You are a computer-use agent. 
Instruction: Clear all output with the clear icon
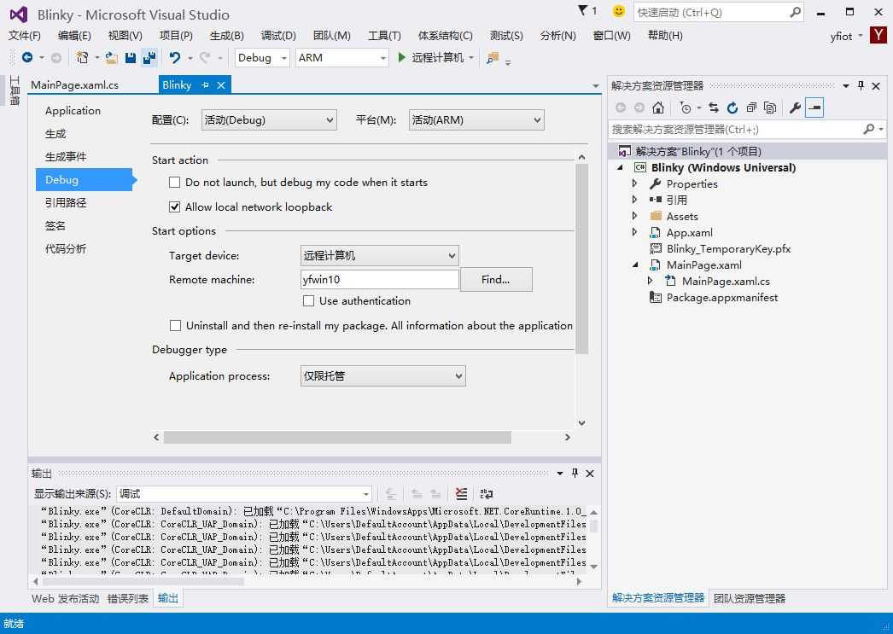461,494
